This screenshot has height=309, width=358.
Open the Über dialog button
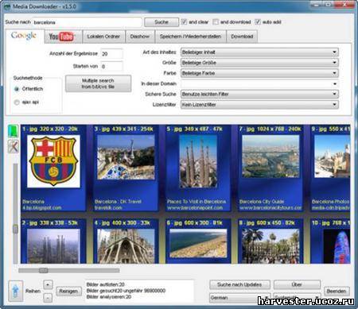coord(297,284)
